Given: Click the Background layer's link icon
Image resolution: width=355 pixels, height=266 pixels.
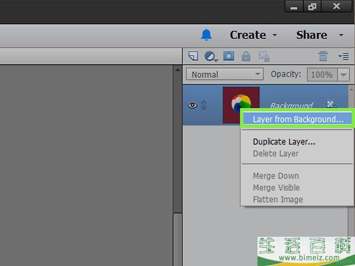Looking at the screenshot, I should (x=204, y=105).
